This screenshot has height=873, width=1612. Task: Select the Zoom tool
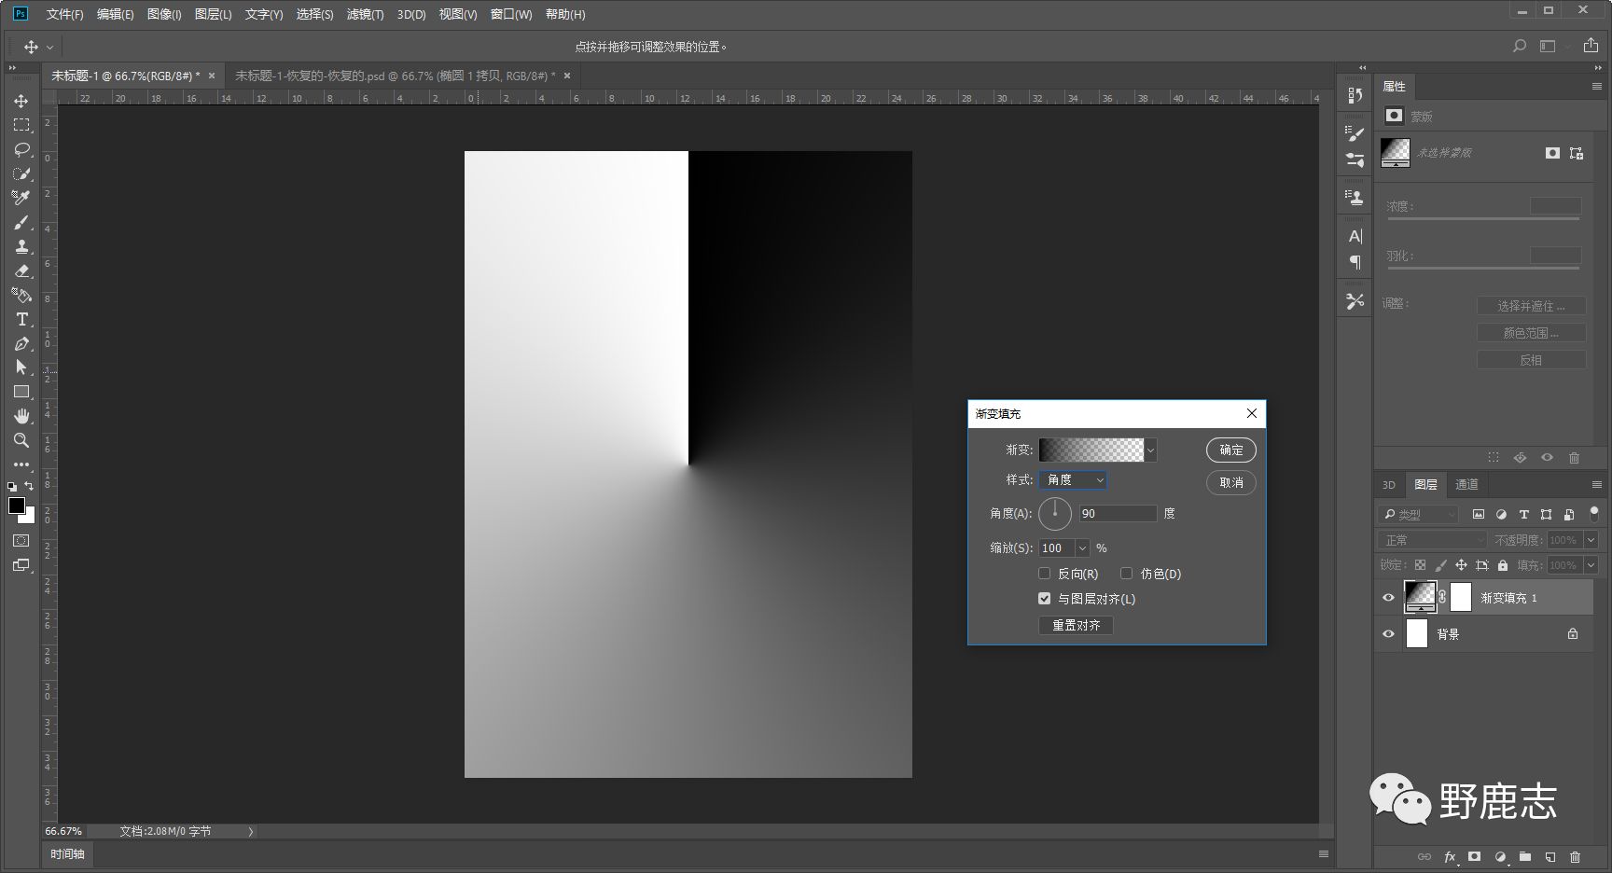pyautogui.click(x=21, y=440)
